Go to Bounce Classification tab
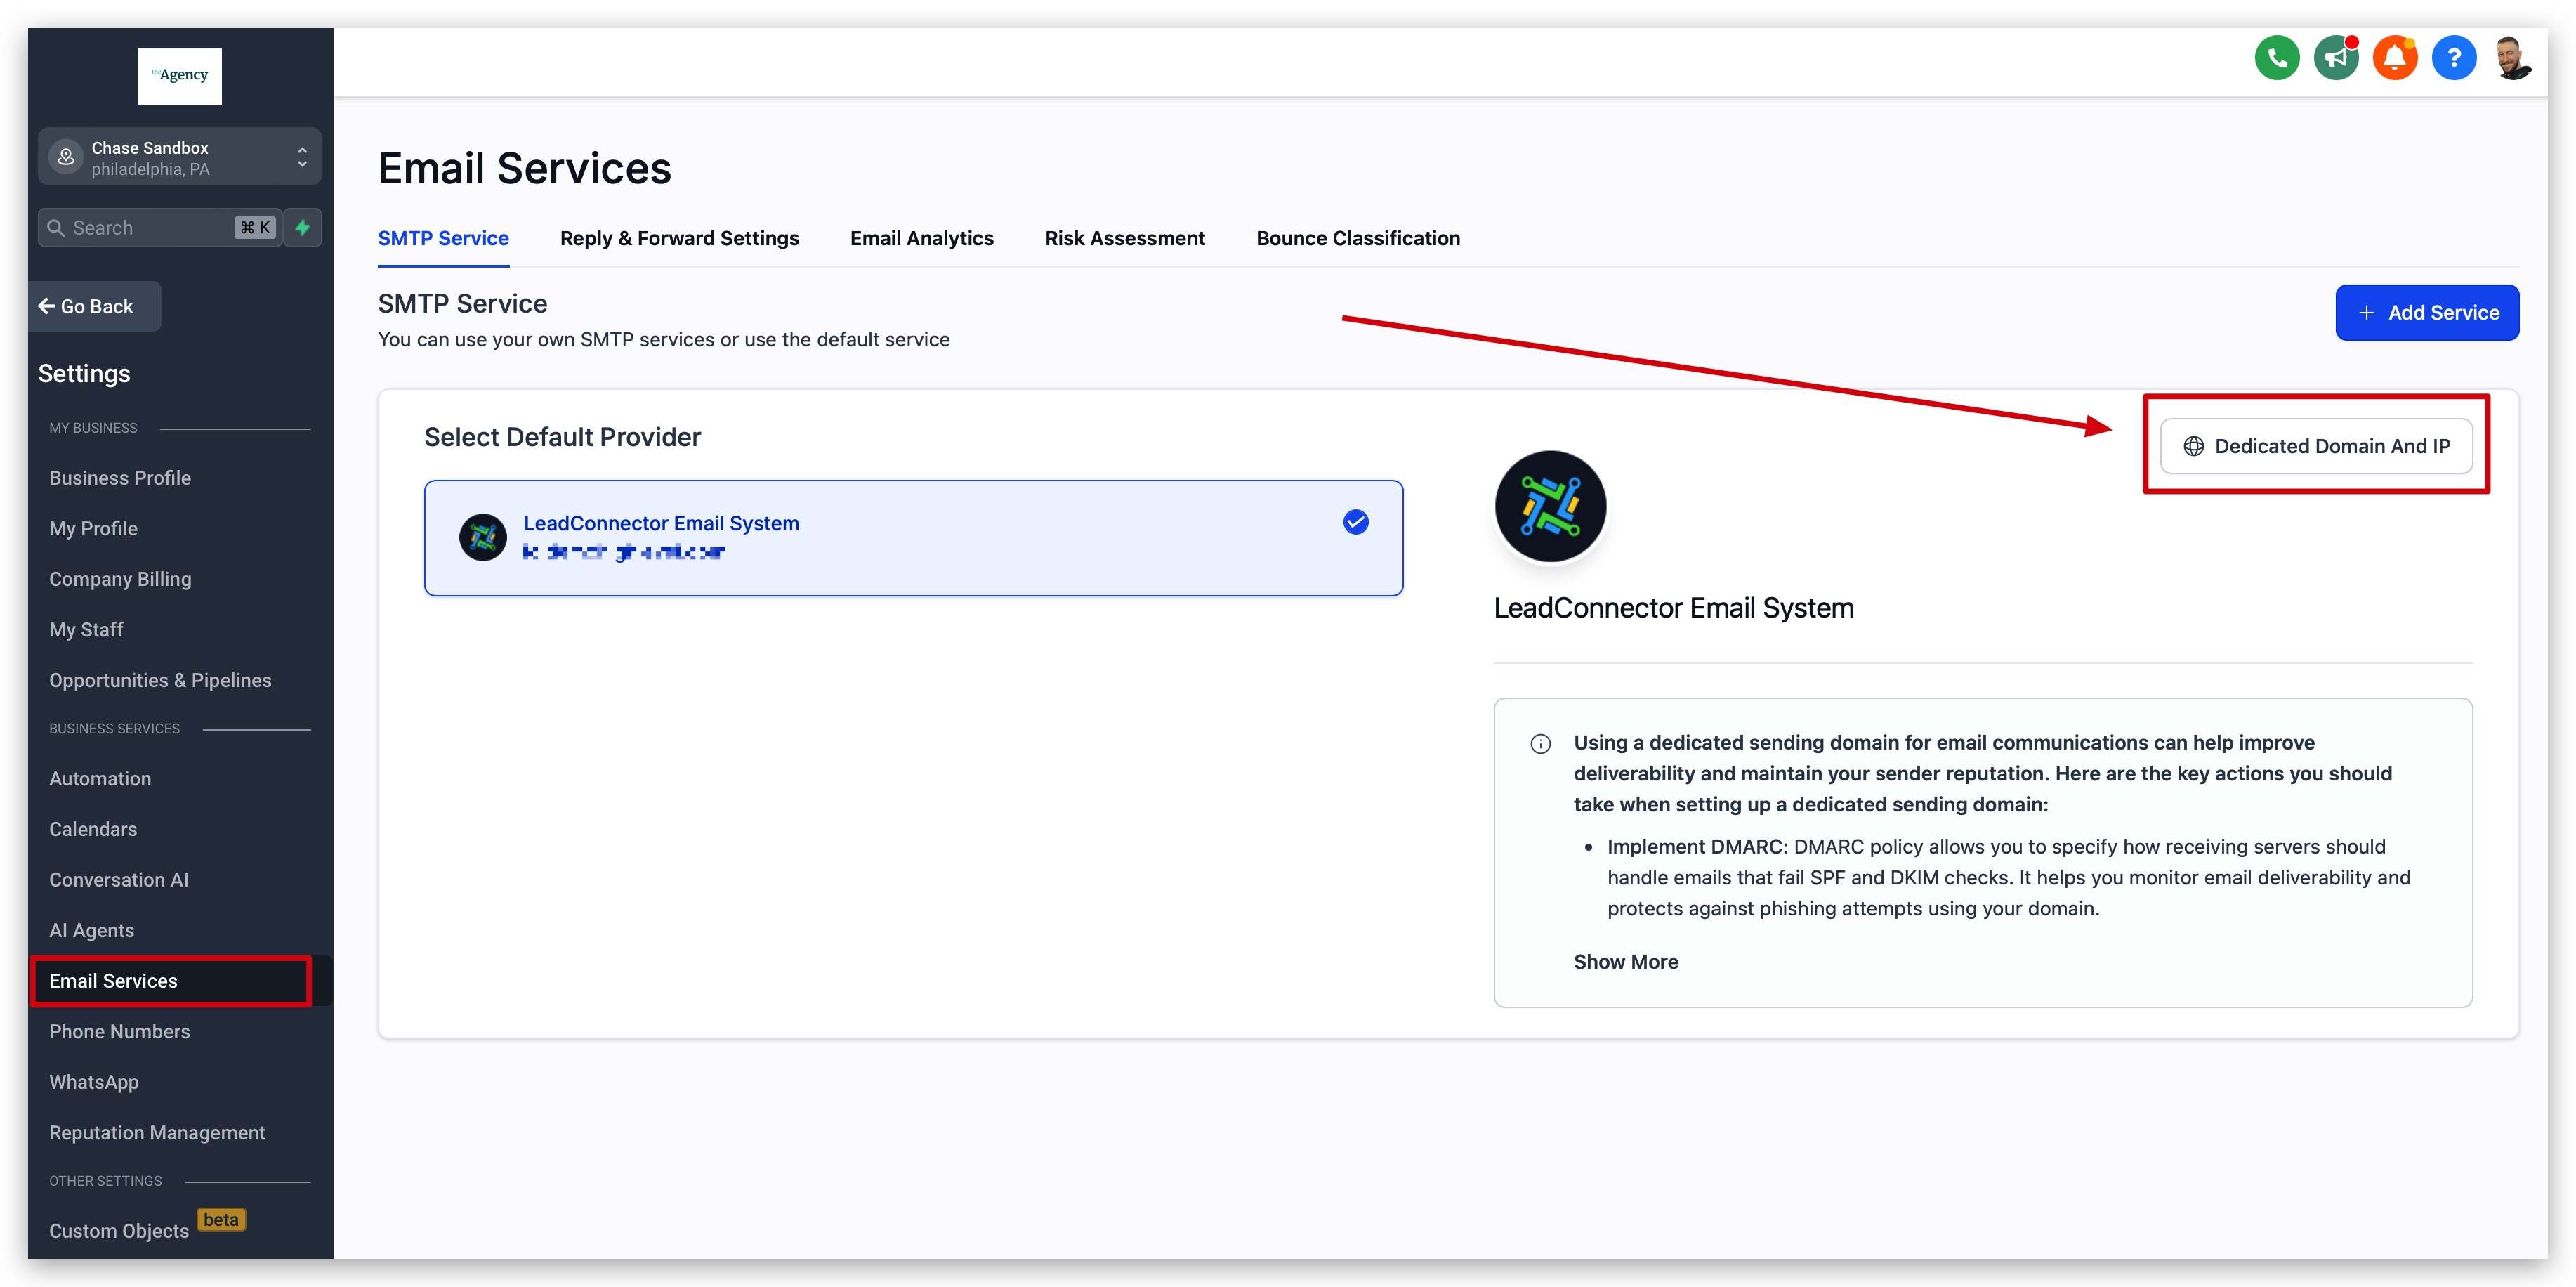Image resolution: width=2576 pixels, height=1287 pixels. [x=1357, y=238]
